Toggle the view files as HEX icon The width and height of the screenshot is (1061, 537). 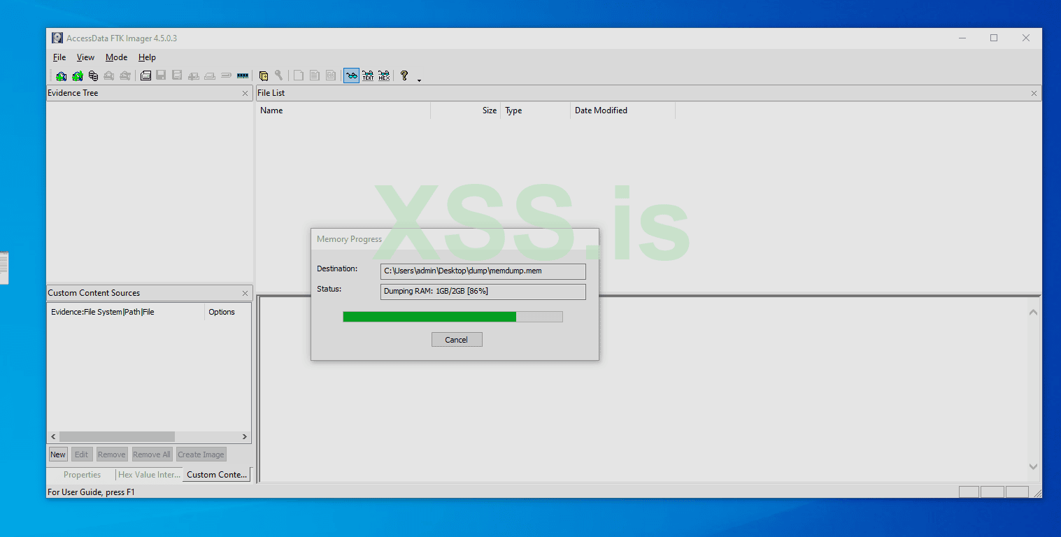point(384,76)
